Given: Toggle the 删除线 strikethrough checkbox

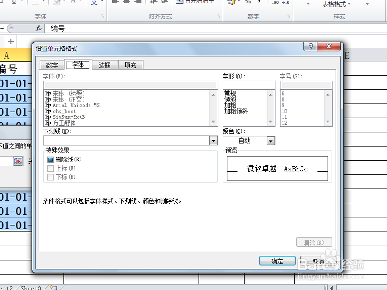Looking at the screenshot, I should click(x=50, y=159).
